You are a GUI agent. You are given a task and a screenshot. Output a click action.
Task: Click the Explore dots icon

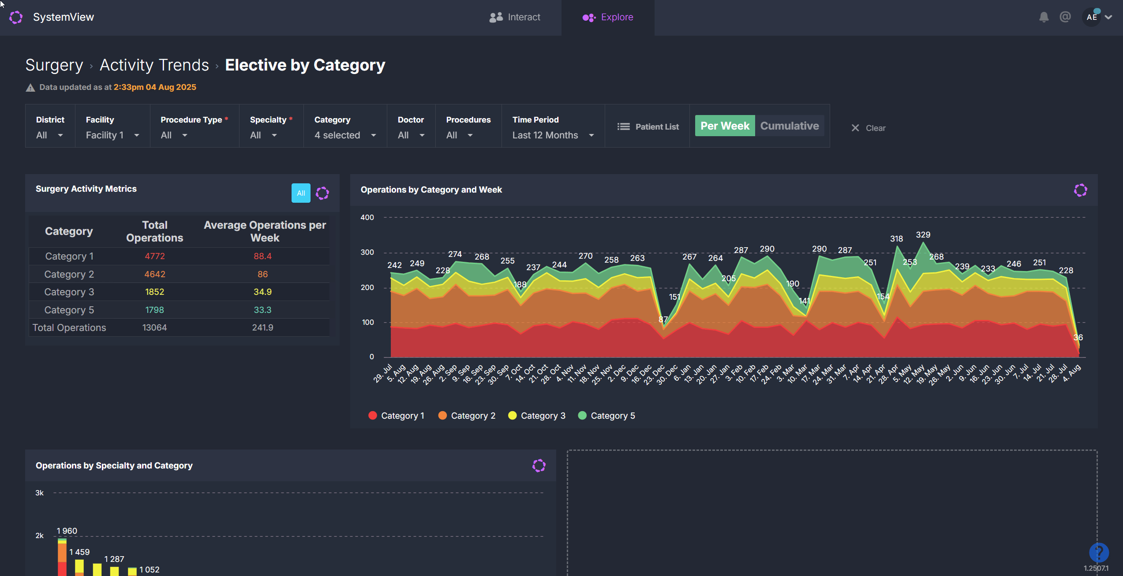(589, 18)
